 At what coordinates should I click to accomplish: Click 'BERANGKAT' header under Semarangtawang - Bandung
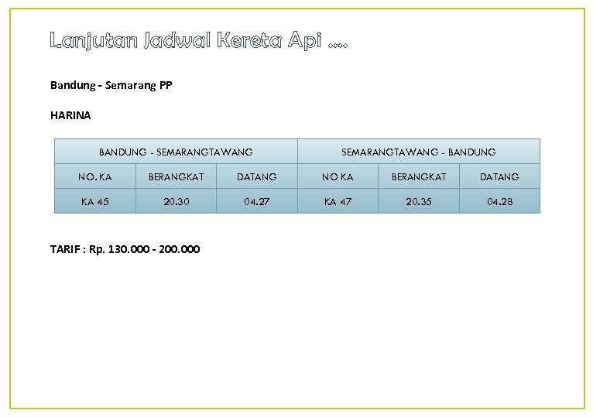(419, 176)
